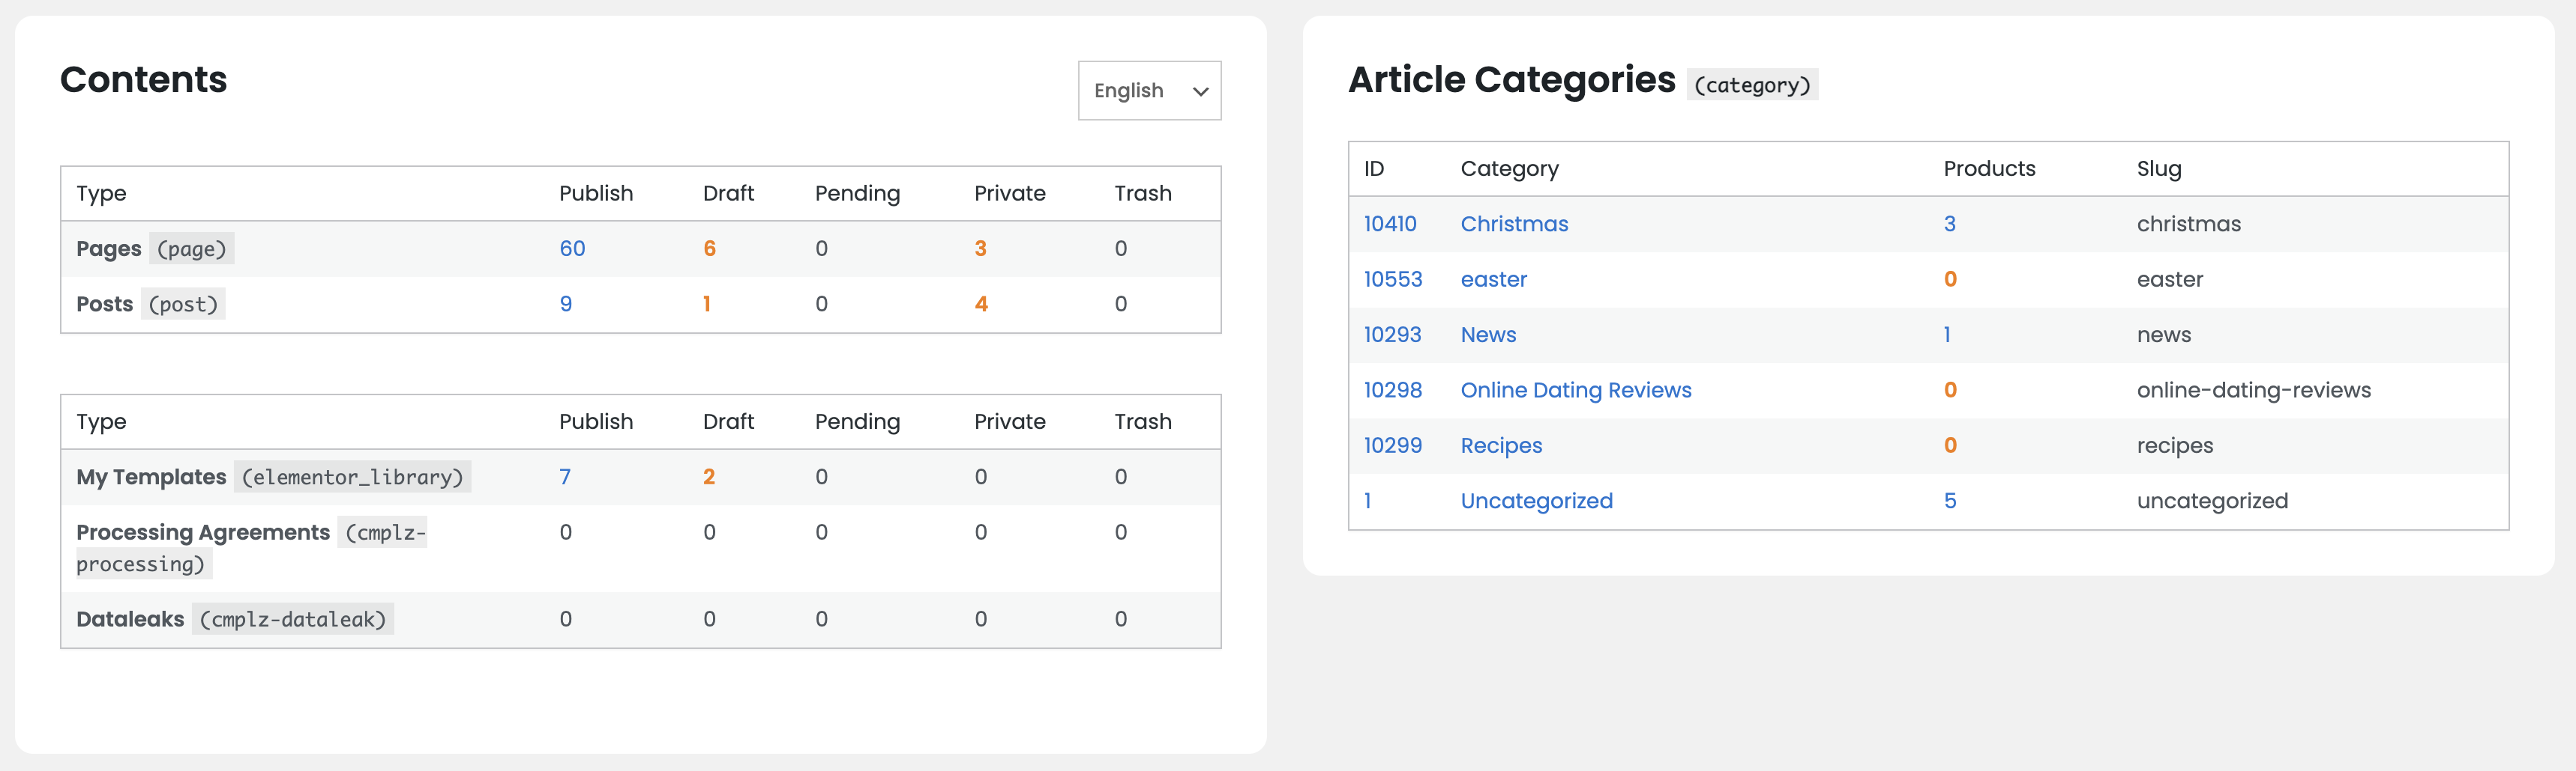Click the Christmas products count 3
Viewport: 2576px width, 771px height.
tap(1949, 225)
